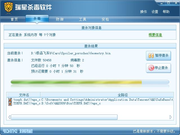Go to the 安检 tab
180x135 pixels.
pyautogui.click(x=105, y=19)
